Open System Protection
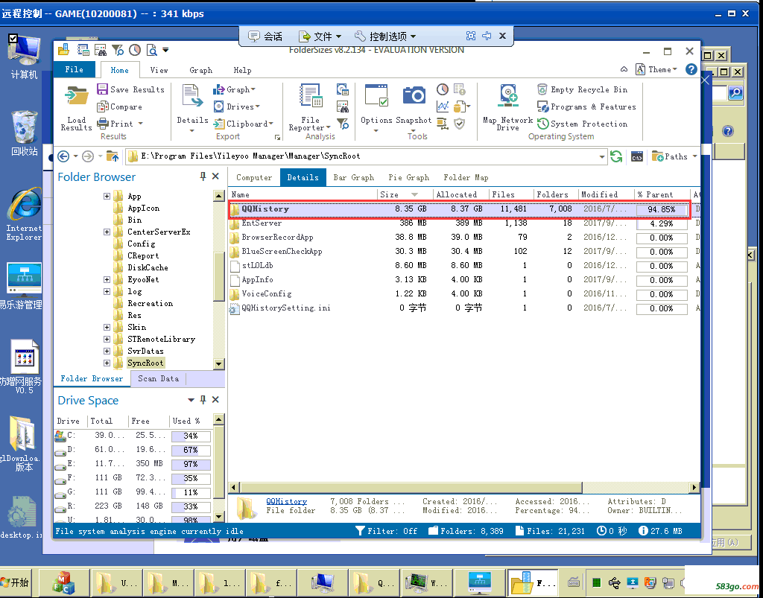This screenshot has height=598, width=763. pos(582,124)
